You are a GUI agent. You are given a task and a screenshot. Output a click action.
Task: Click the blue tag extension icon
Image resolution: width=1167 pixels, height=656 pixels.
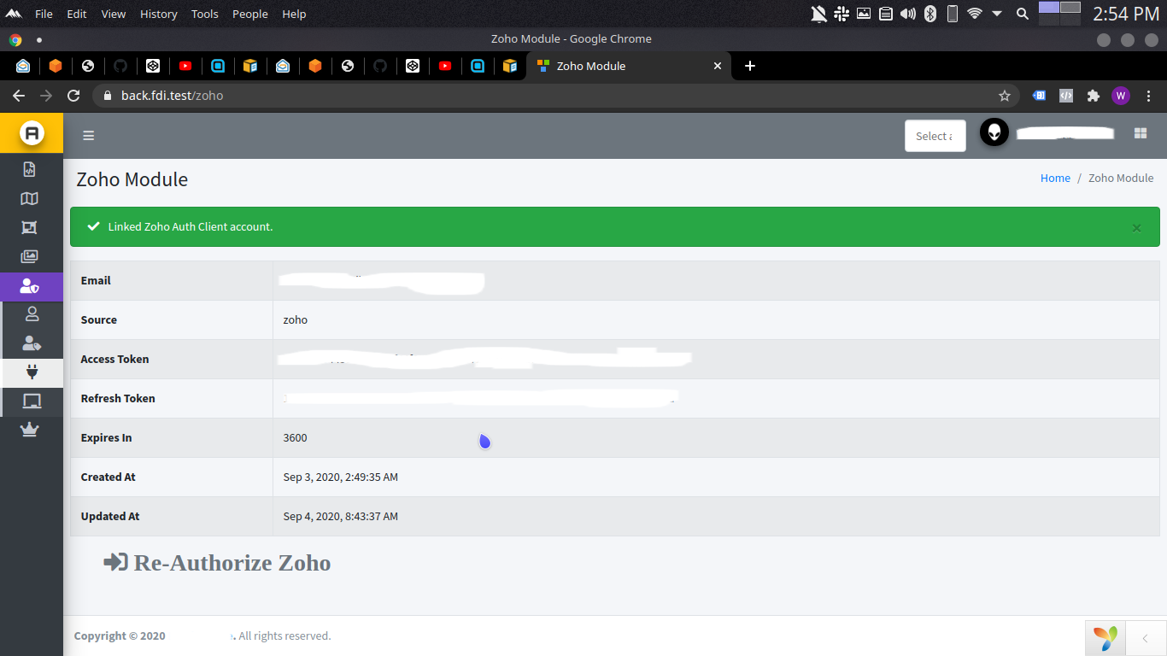click(1039, 96)
